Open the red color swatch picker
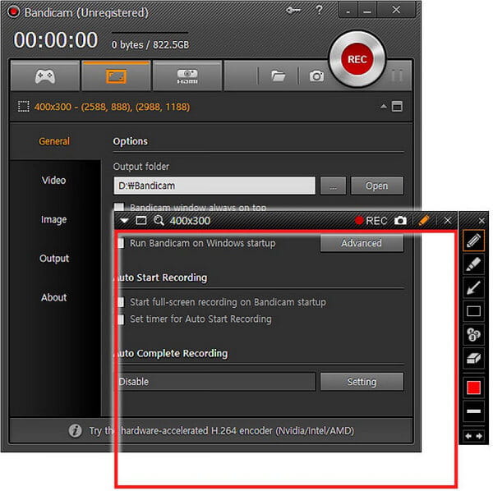493x491 pixels. pyautogui.click(x=474, y=387)
